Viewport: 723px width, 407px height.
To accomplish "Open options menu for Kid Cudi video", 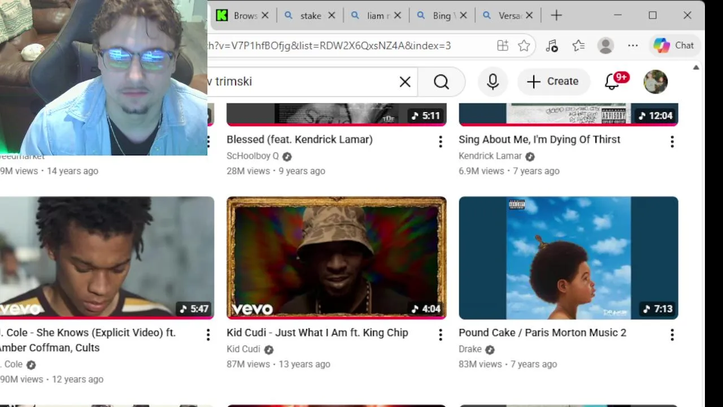I will pos(441,335).
